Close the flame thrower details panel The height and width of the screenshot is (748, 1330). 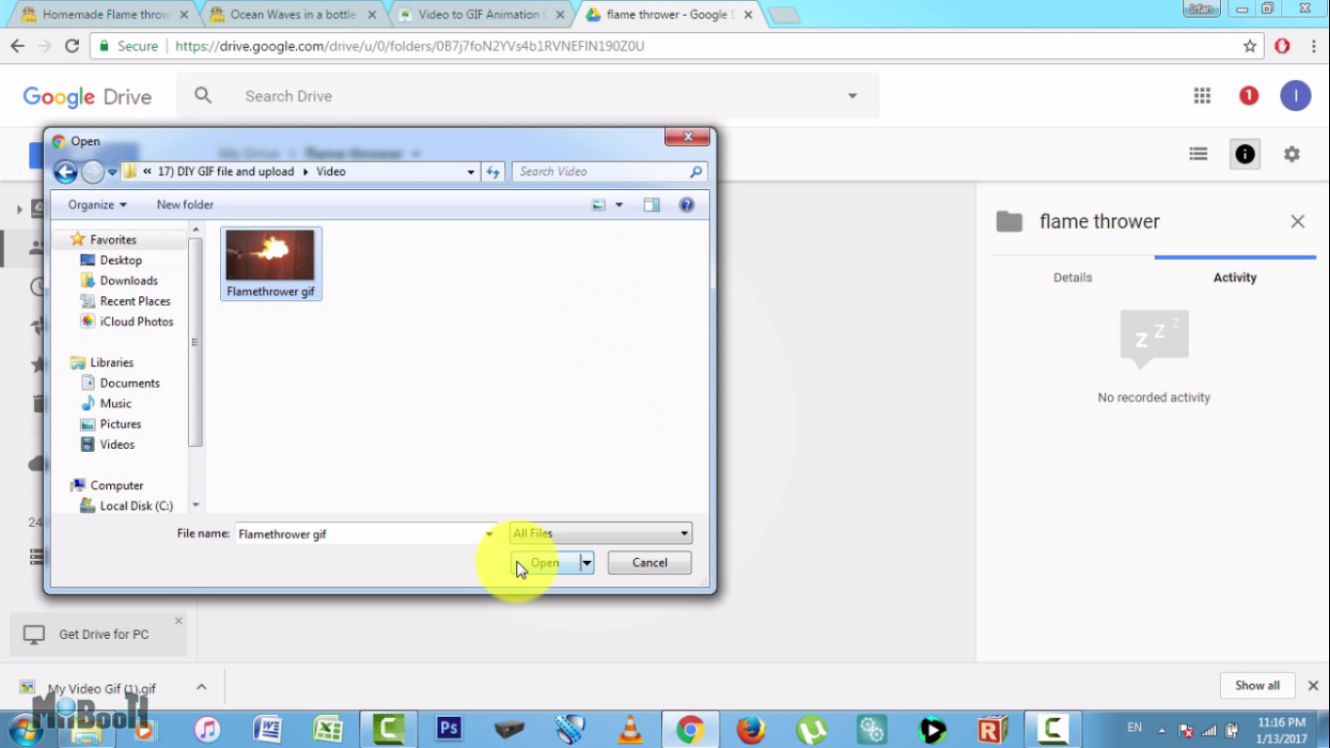pyautogui.click(x=1298, y=222)
